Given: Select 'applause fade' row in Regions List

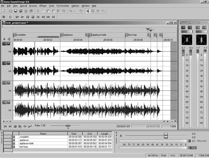Looking at the screenshot, I should point(58,143).
